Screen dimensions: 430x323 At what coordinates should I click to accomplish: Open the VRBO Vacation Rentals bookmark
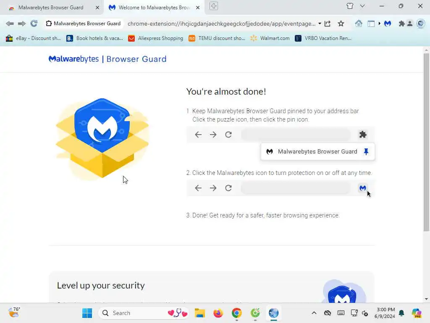(x=323, y=38)
